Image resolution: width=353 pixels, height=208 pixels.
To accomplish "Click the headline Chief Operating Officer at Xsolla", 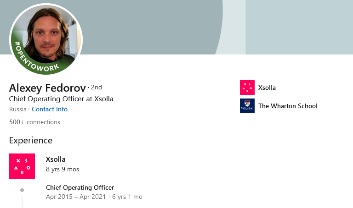I will point(61,99).
